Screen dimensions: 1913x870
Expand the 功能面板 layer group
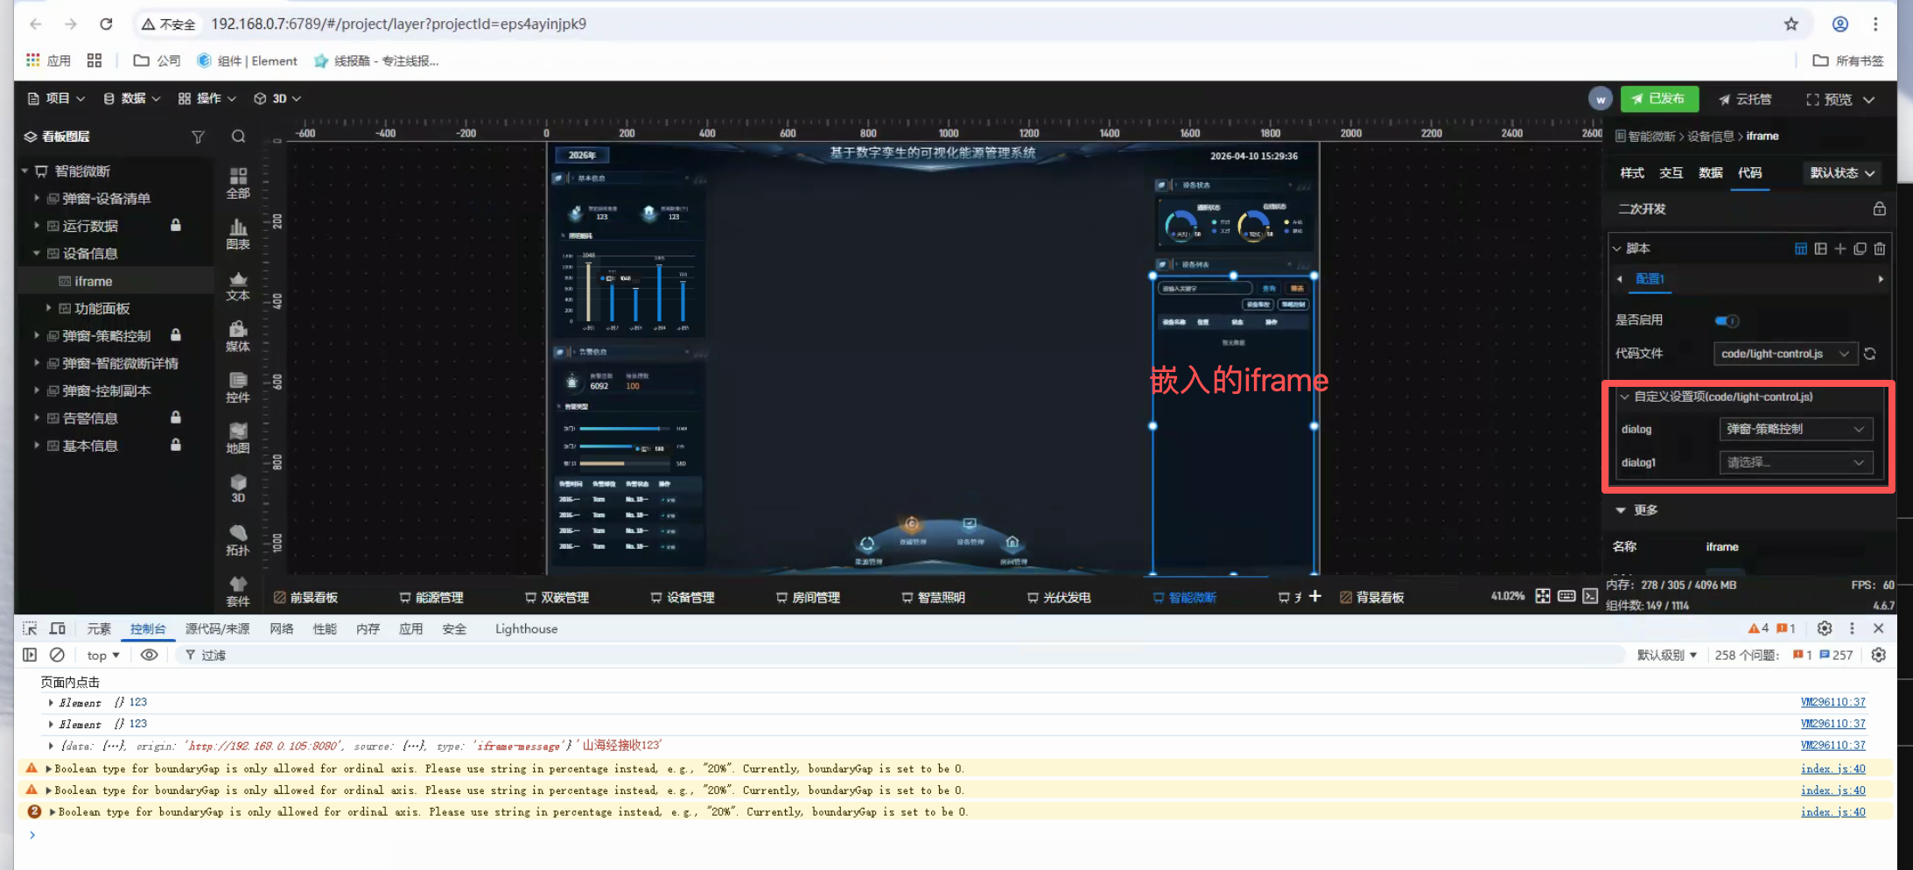coord(49,308)
